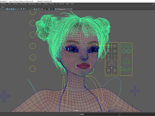Viewport: 155px width, 116px height.
Task: Open the Windows menu
Action: (4, 4)
